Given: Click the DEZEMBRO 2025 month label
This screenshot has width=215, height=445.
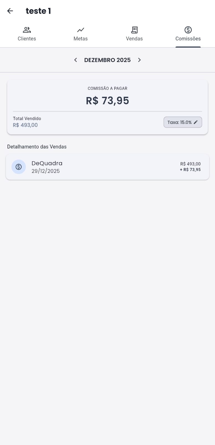Looking at the screenshot, I should (107, 60).
